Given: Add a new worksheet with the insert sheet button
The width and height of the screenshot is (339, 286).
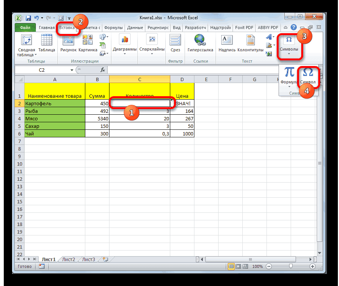Looking at the screenshot, I should tap(105, 259).
